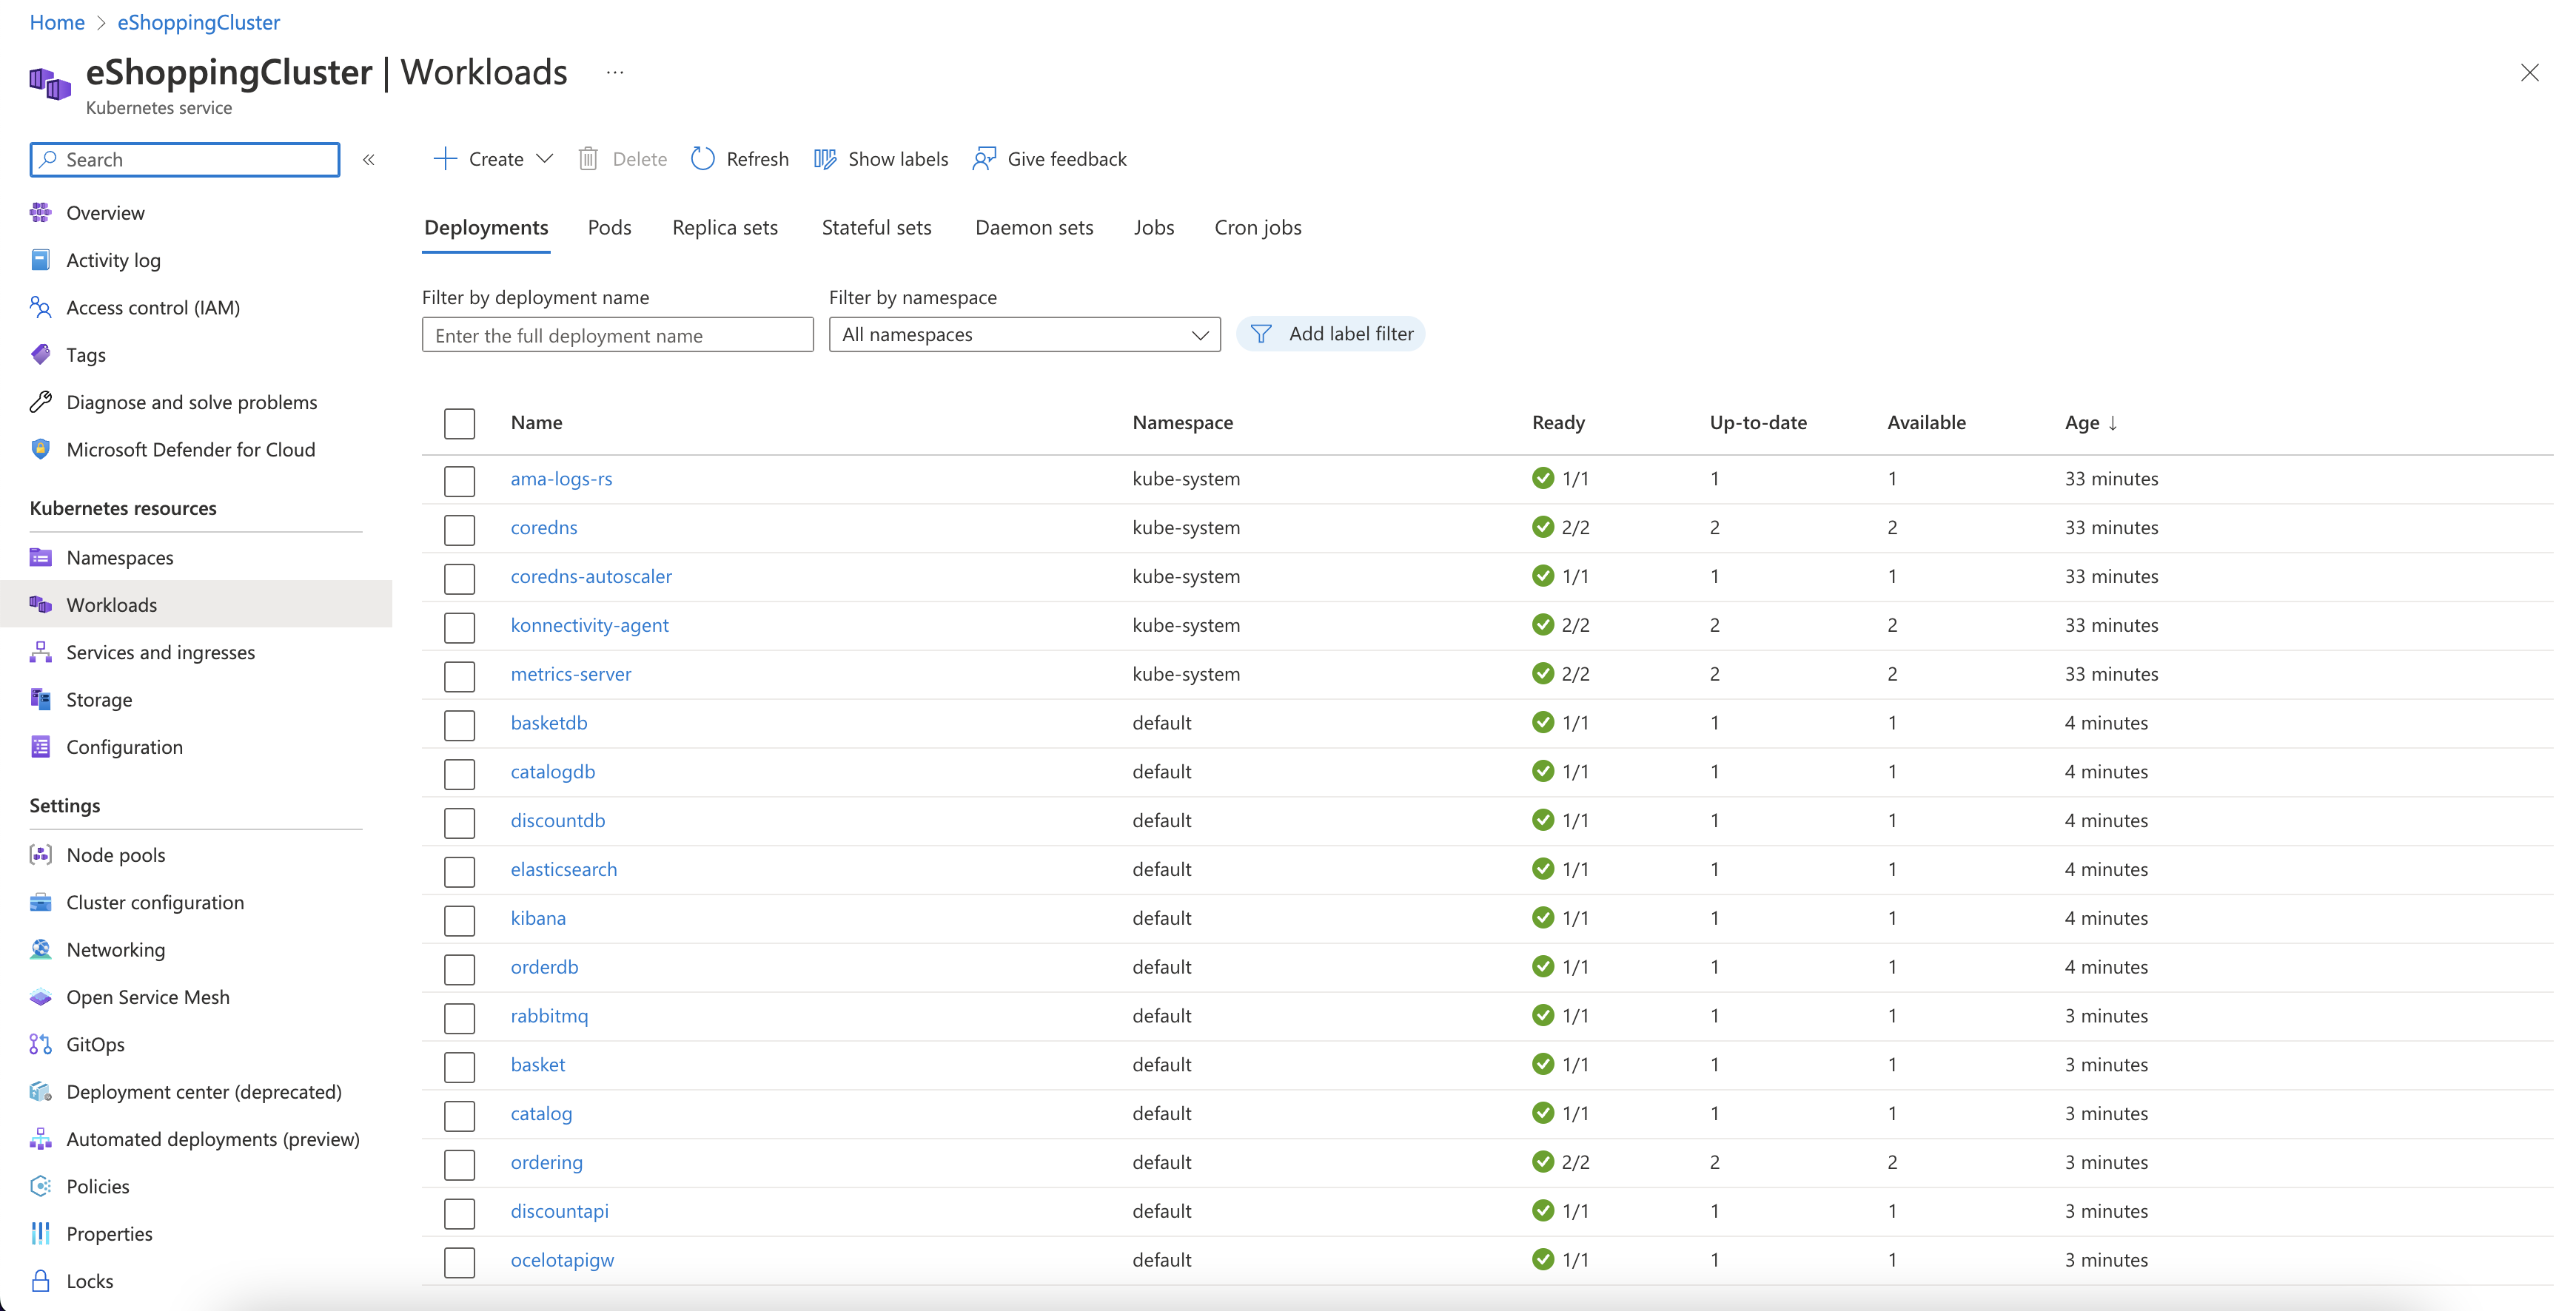Select the Workloads sidebar icon

pyautogui.click(x=40, y=604)
